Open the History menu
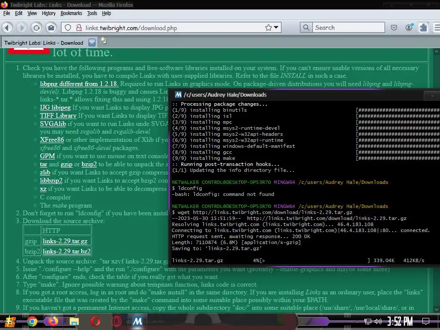Image resolution: width=440 pixels, height=330 pixels. (x=49, y=13)
